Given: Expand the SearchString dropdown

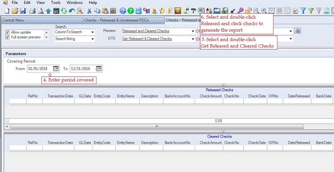Looking at the screenshot, I should coord(93,39).
